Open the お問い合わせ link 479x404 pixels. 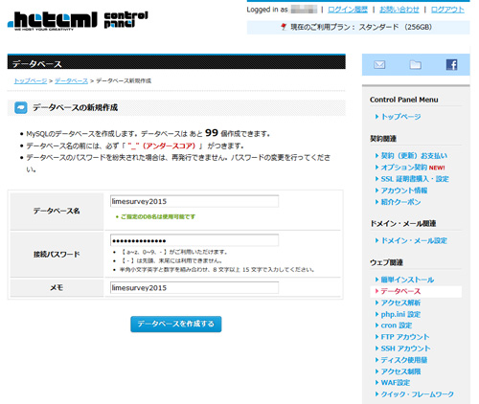click(x=399, y=10)
